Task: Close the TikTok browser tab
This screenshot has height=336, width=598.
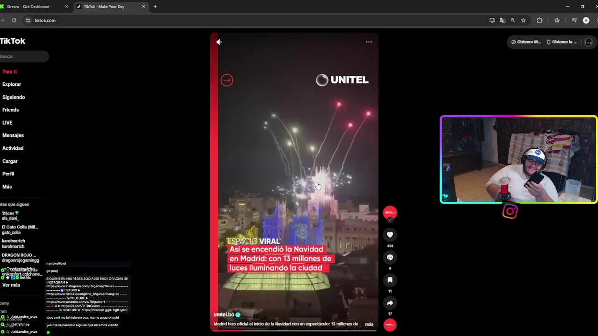Action: [143, 7]
